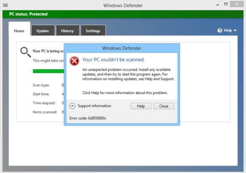This screenshot has height=173, width=246.
Task: Click the magnifying glass scan icon
Action: [26, 52]
